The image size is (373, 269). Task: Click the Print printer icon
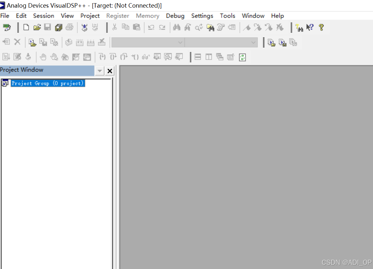[x=69, y=28]
